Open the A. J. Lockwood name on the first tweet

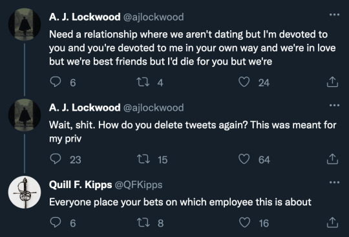(x=85, y=17)
